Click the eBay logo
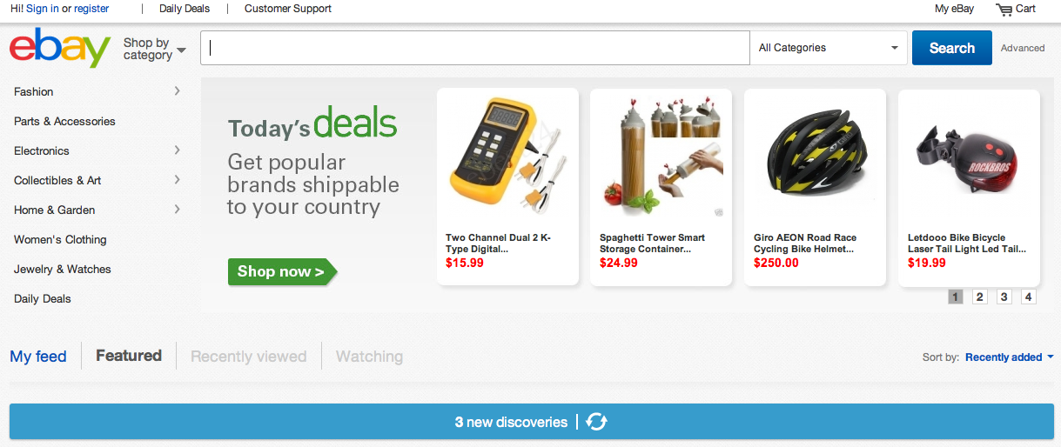Viewport: 1061px width, 447px height. tap(60, 49)
